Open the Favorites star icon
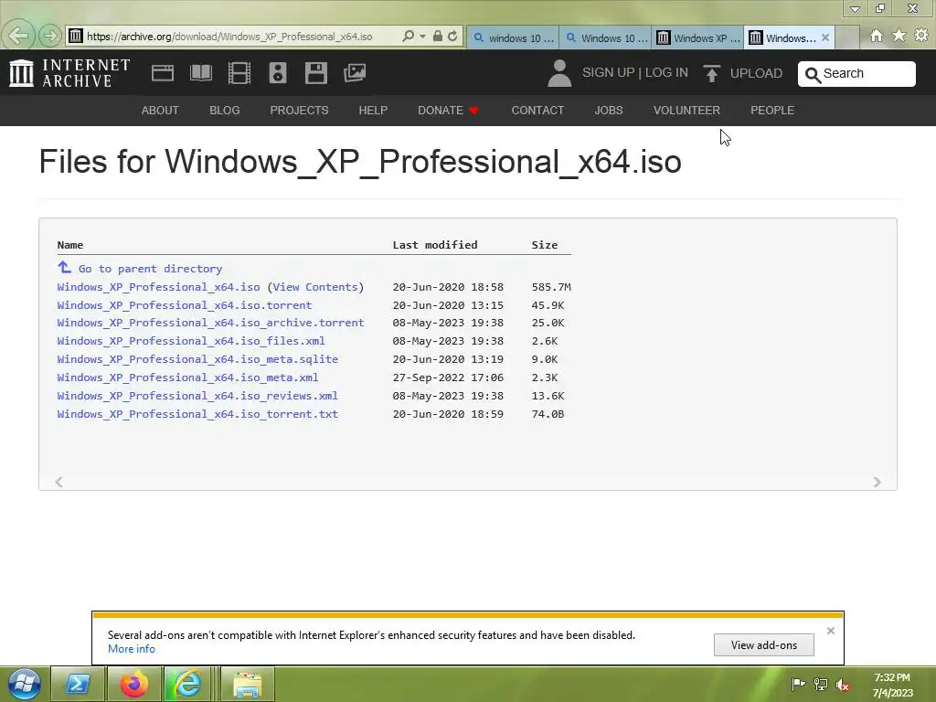This screenshot has width=936, height=702. [899, 36]
